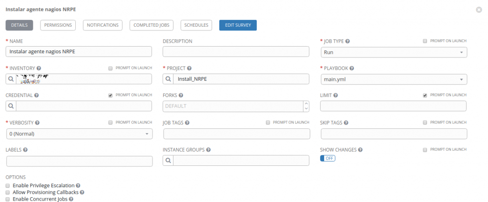Open Skip Tags help icon
This screenshot has height=202, width=488.
[346, 123]
